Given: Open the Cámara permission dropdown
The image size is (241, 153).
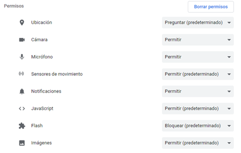Looking at the screenshot, I should [197, 40].
